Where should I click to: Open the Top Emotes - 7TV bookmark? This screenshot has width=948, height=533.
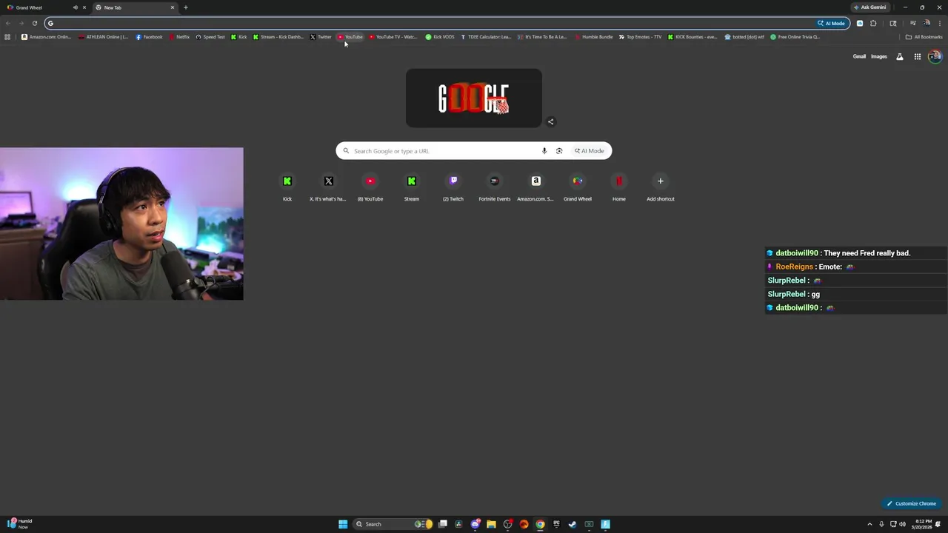tap(640, 37)
